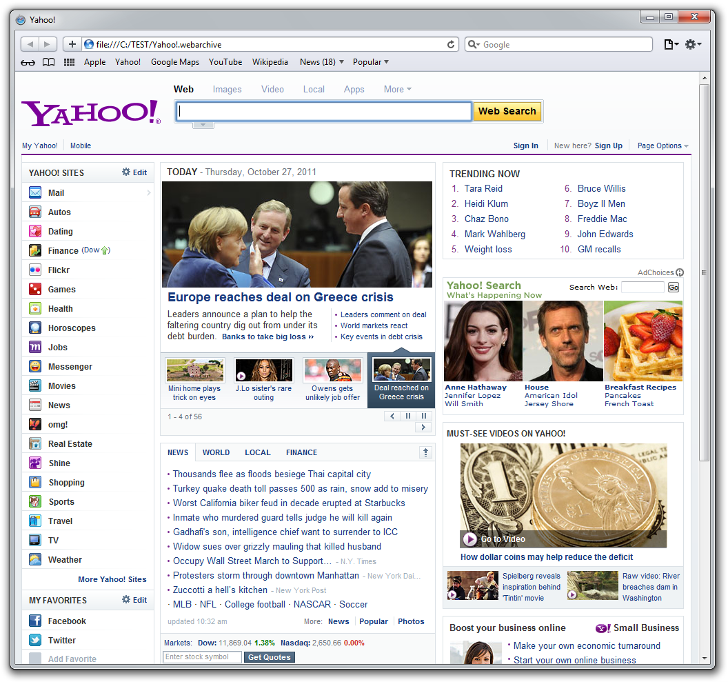Open the Shine icon
Screen dimensions: 728x682
35,463
